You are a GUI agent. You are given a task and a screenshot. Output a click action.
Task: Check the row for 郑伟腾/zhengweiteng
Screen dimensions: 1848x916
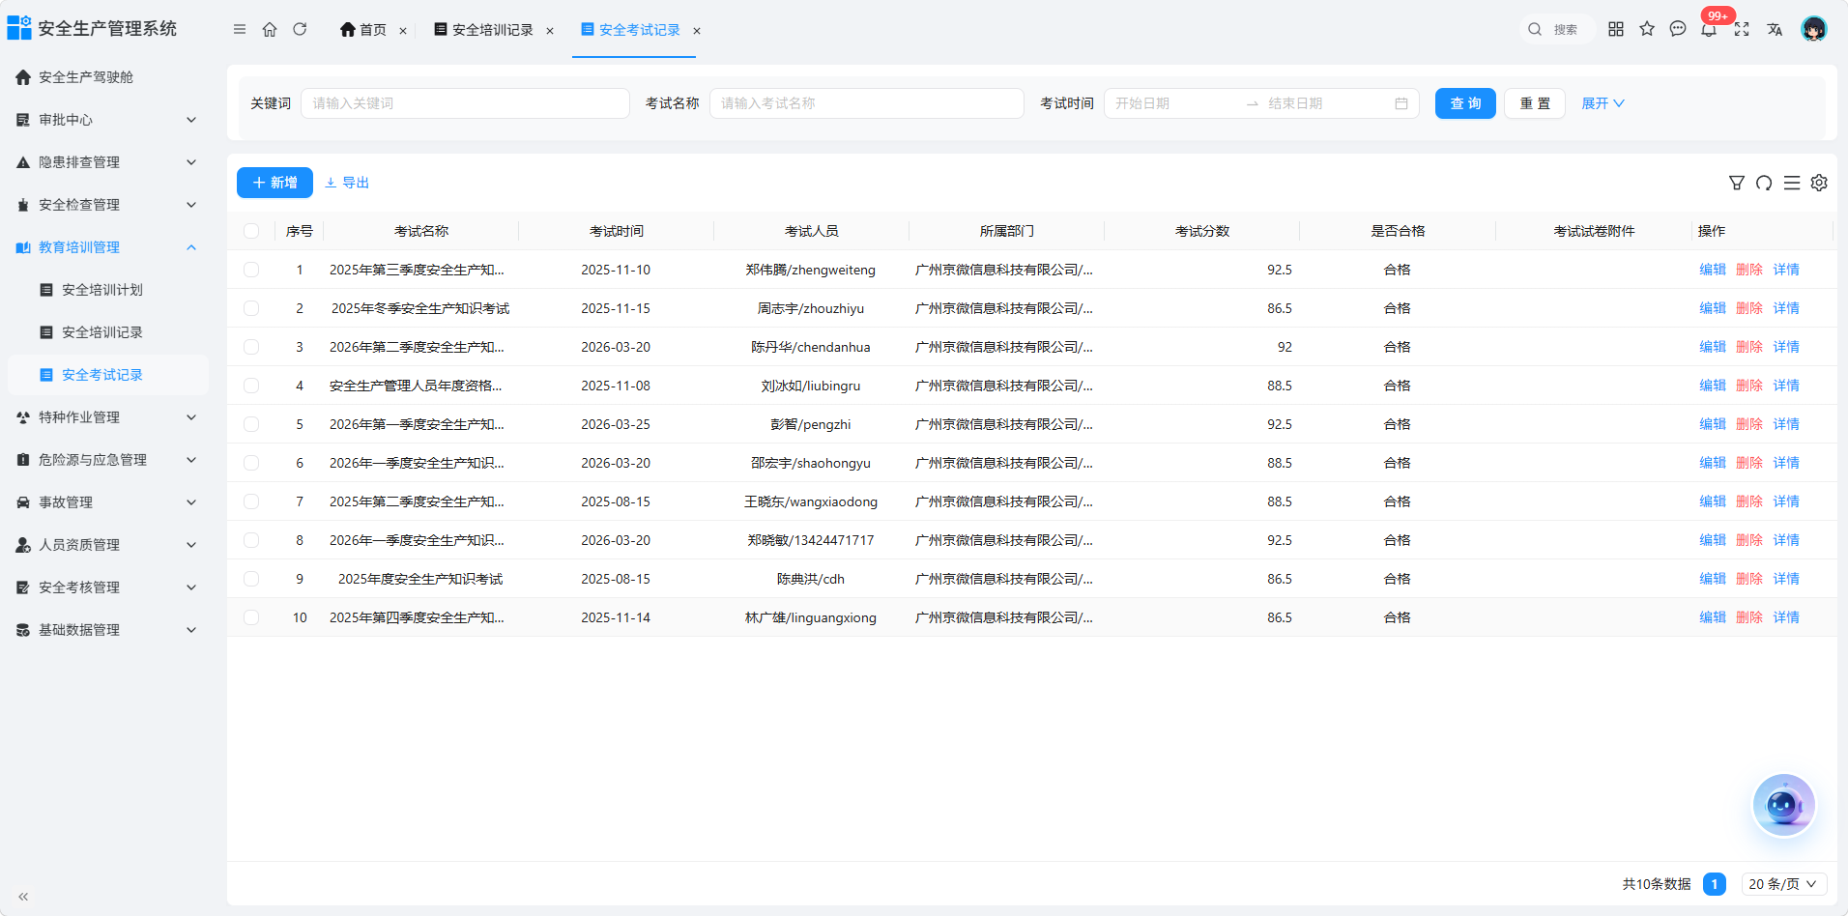click(x=251, y=270)
